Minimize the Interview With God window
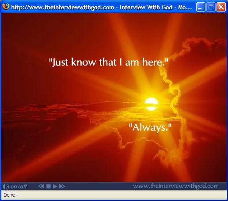Image resolution: width=228 pixels, height=201 pixels. point(201,7)
